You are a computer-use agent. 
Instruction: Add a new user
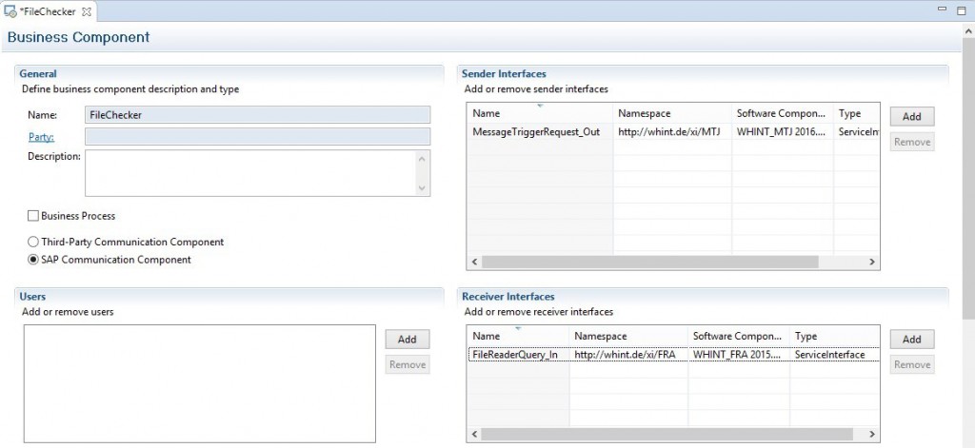408,339
